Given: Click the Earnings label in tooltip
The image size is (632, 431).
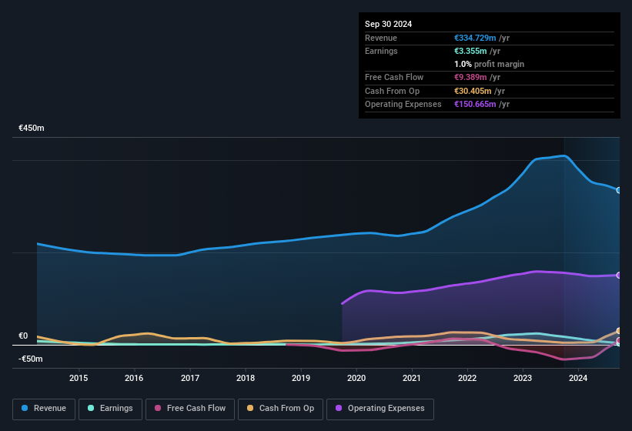Looking at the screenshot, I should pos(381,51).
